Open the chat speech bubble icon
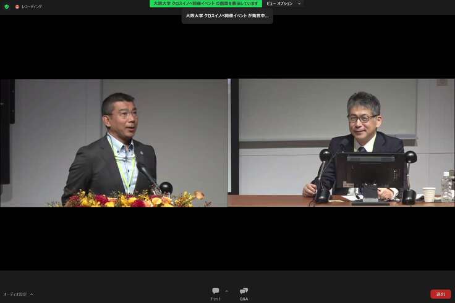The height and width of the screenshot is (303, 455). pyautogui.click(x=215, y=291)
